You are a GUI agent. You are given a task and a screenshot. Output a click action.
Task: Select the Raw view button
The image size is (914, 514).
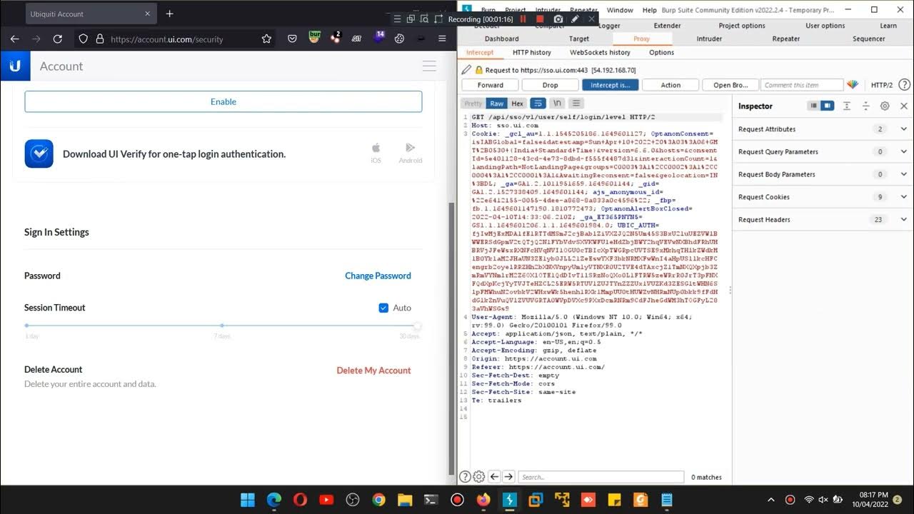tap(496, 104)
